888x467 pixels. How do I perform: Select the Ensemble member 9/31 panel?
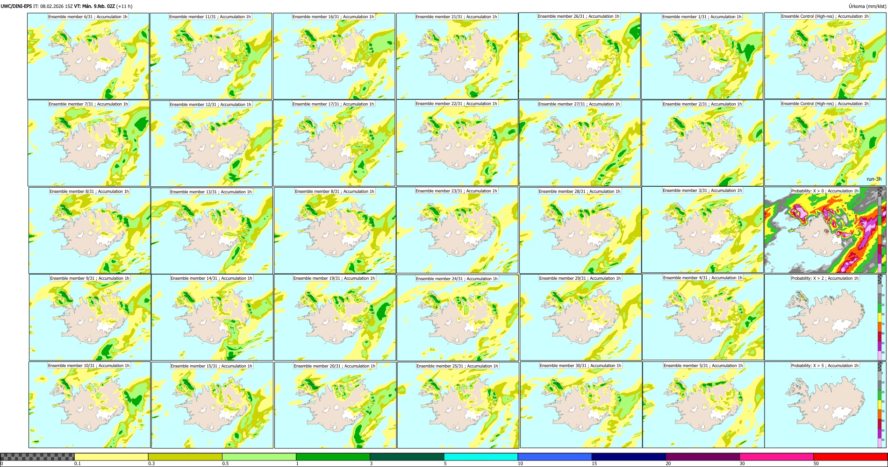click(x=90, y=318)
